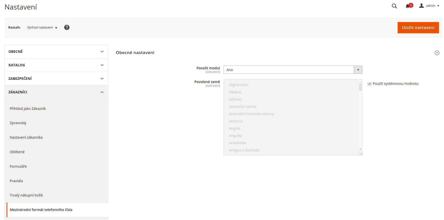Select Americké Panenské ostrovy option

291,114
